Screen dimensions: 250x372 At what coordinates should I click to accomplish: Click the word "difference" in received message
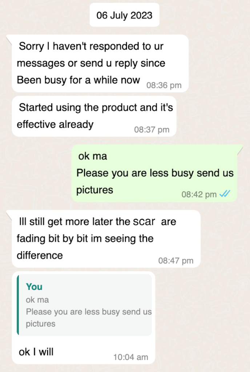point(40,255)
